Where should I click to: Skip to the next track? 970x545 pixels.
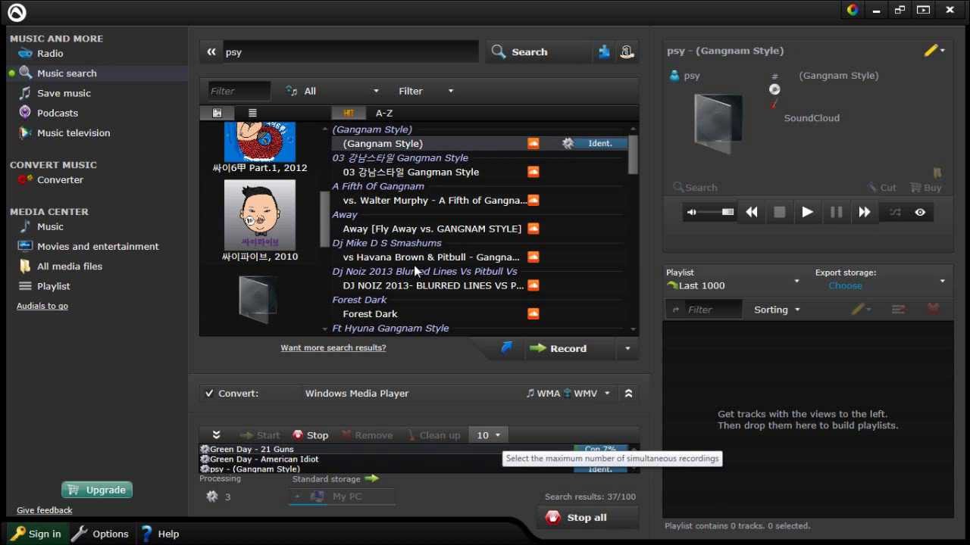[x=864, y=213]
